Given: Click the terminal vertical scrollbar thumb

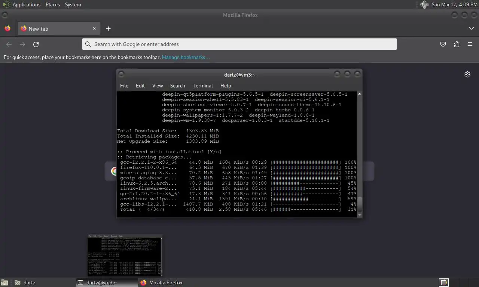Looking at the screenshot, I should point(360,205).
